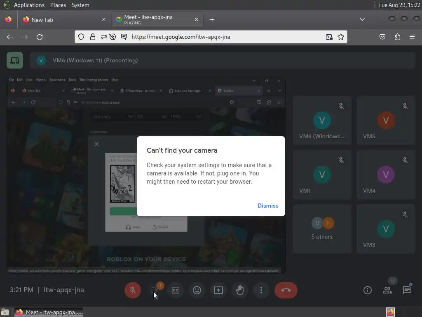The image size is (422, 317).
Task: Select the VM6 (Windows...) participant tile
Action: (322, 121)
